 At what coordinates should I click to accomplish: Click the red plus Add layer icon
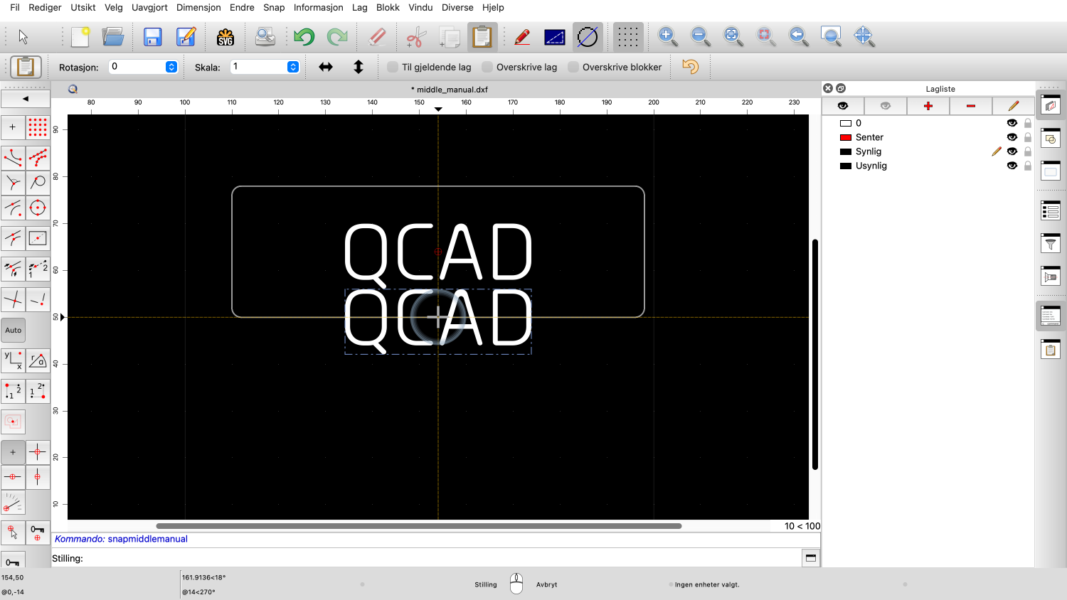[x=928, y=106]
